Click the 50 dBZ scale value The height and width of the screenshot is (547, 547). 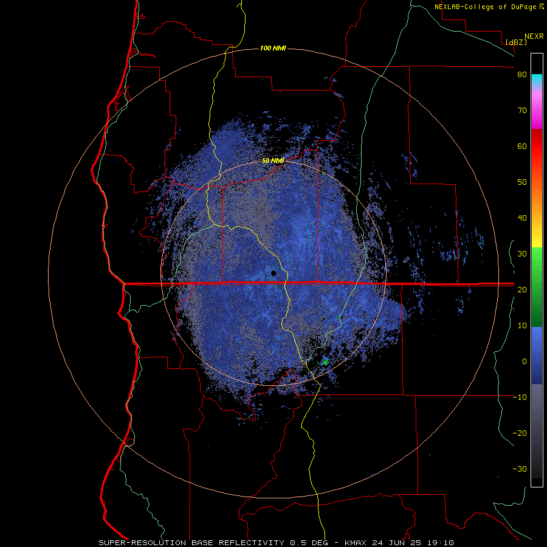522,182
